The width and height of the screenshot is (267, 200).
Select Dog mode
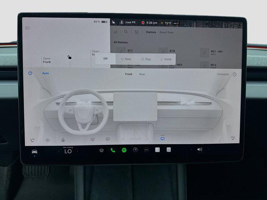click(x=146, y=59)
